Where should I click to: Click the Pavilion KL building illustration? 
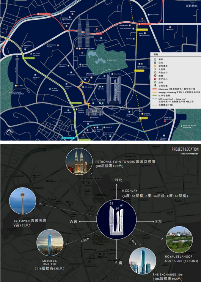pyautogui.click(x=94, y=112)
